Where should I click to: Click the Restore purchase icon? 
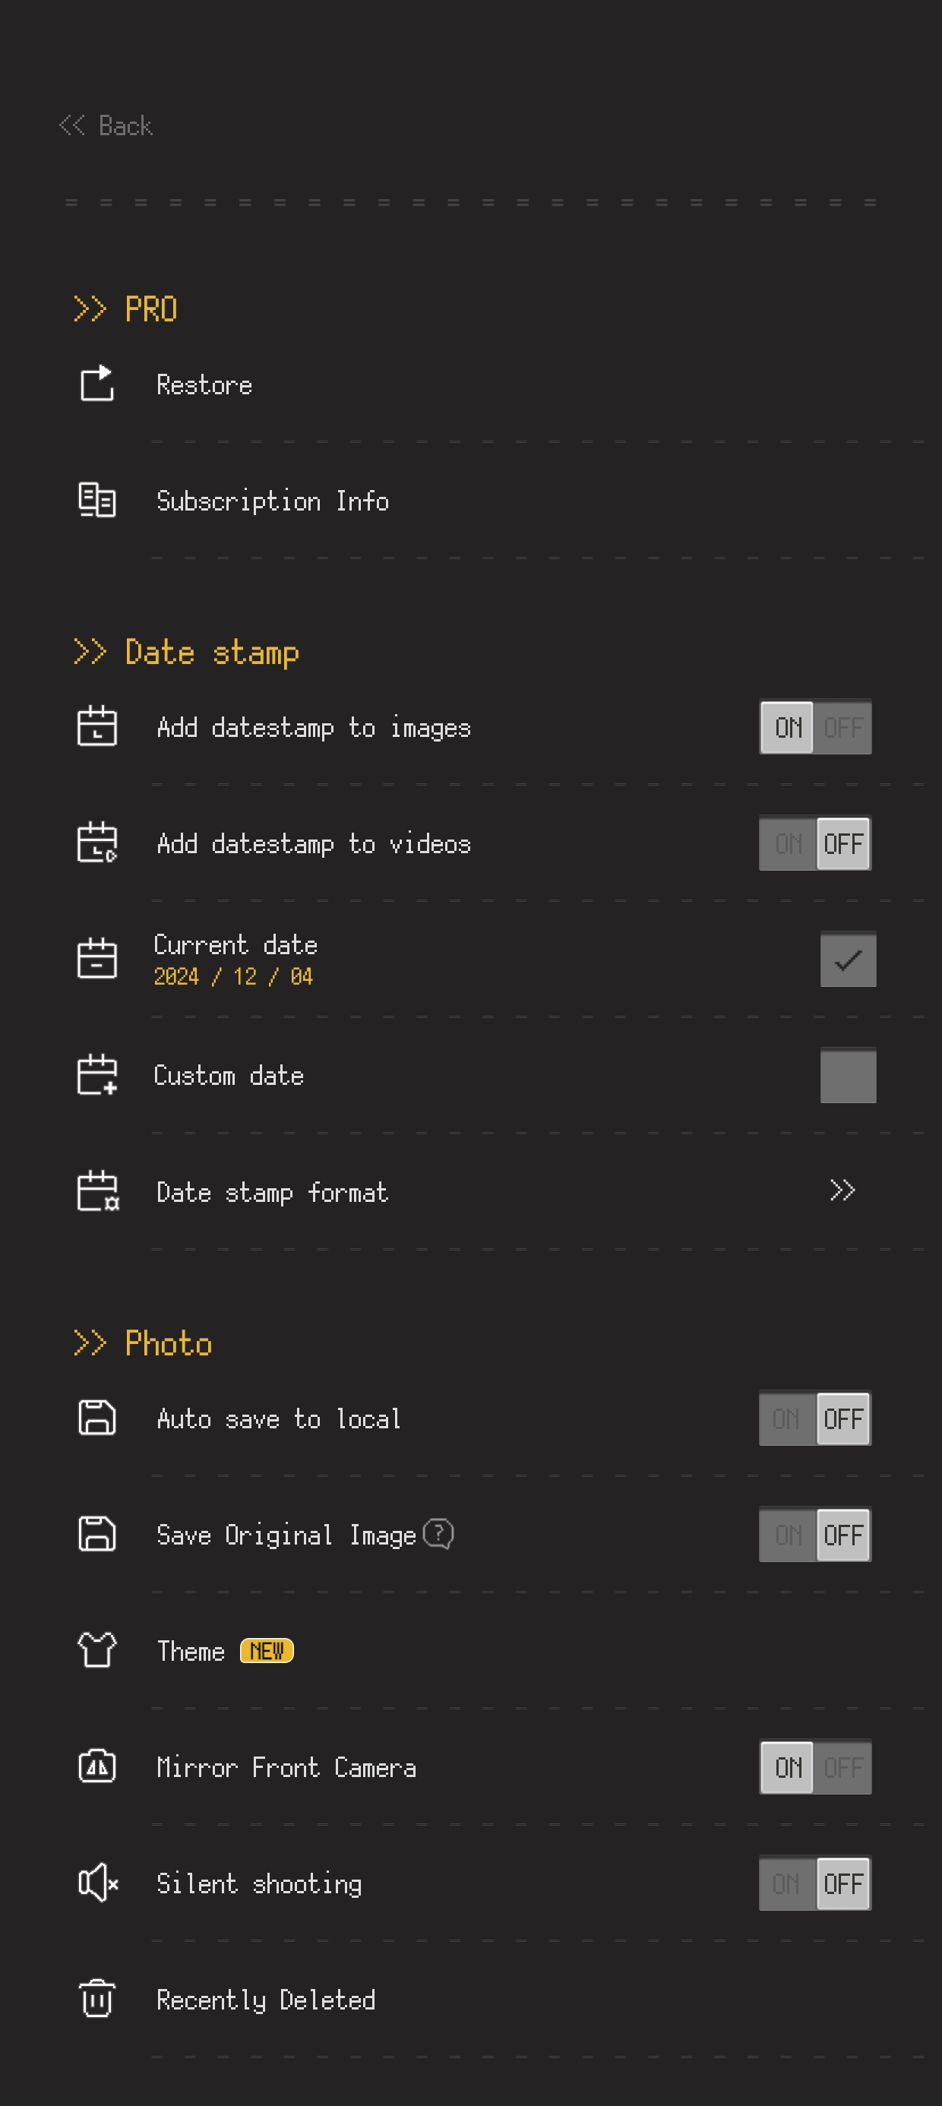pyautogui.click(x=96, y=384)
